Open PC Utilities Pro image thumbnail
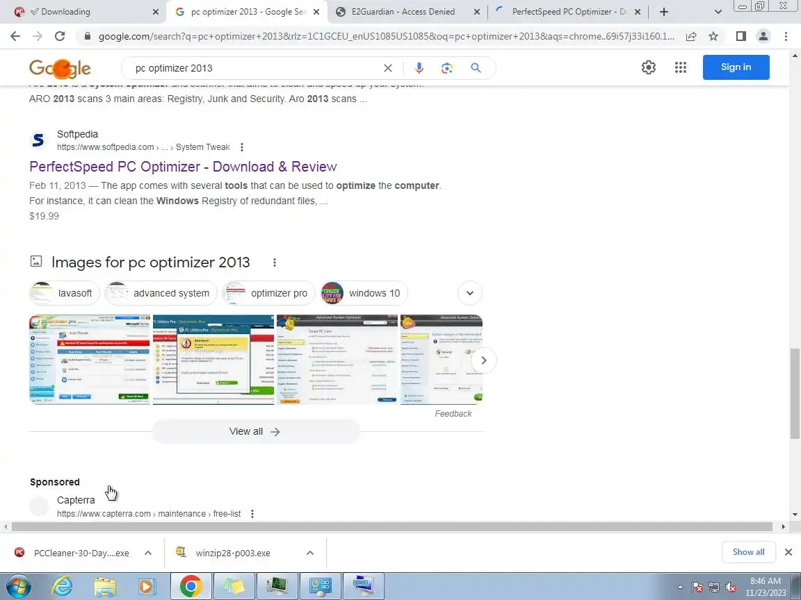801x600 pixels. pyautogui.click(x=213, y=360)
